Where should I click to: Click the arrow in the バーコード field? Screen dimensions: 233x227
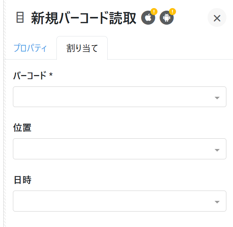click(217, 97)
